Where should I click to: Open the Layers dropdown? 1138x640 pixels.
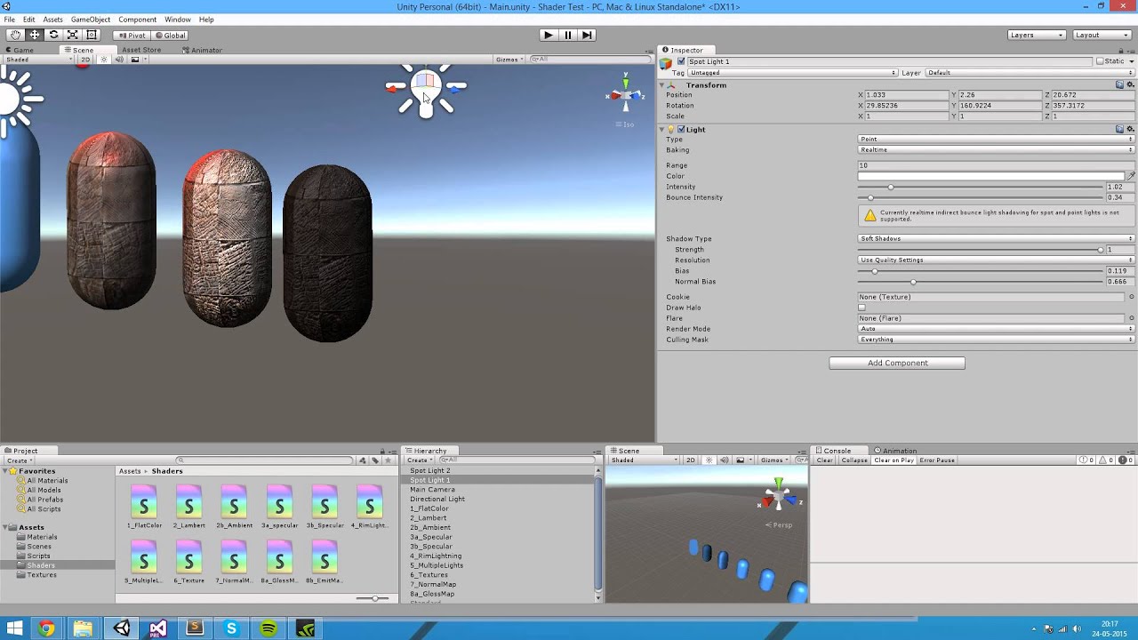click(x=1037, y=35)
